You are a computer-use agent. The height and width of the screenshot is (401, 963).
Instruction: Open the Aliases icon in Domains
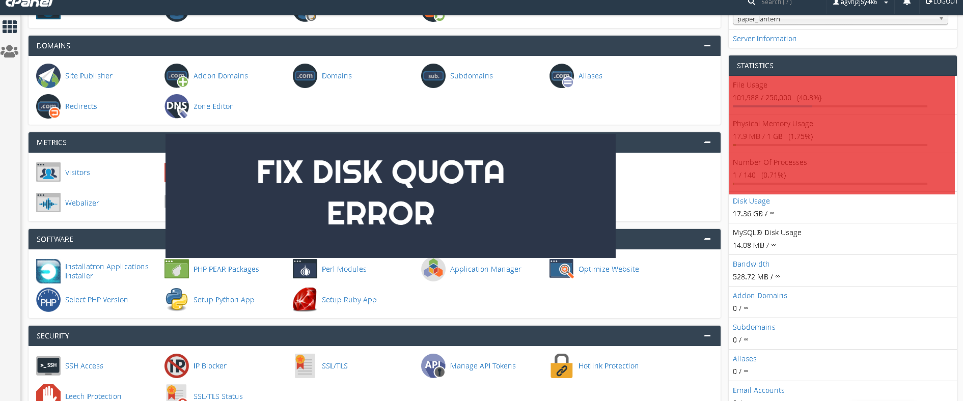562,76
